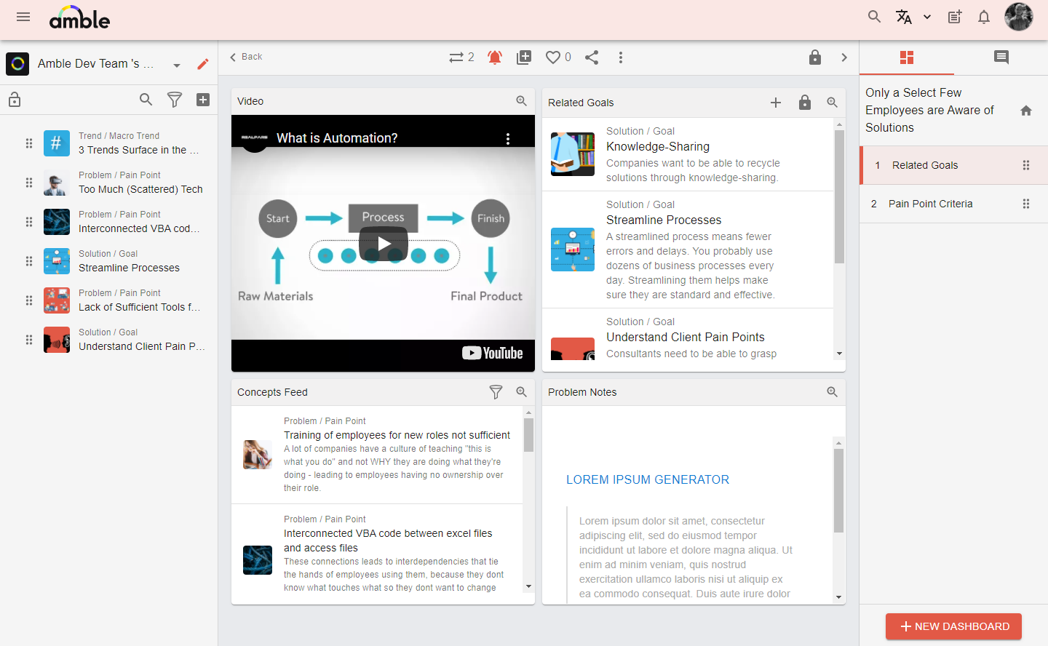Click the amble logo

(79, 17)
